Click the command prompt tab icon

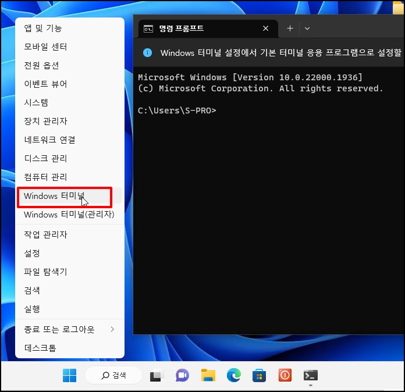[x=148, y=29]
